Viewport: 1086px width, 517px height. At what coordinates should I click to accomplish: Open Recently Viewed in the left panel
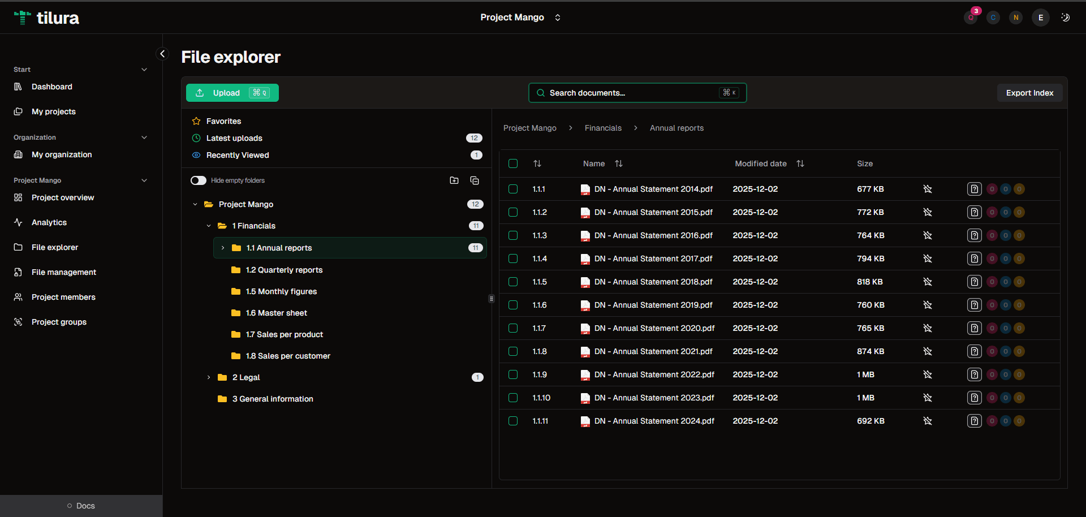(237, 155)
